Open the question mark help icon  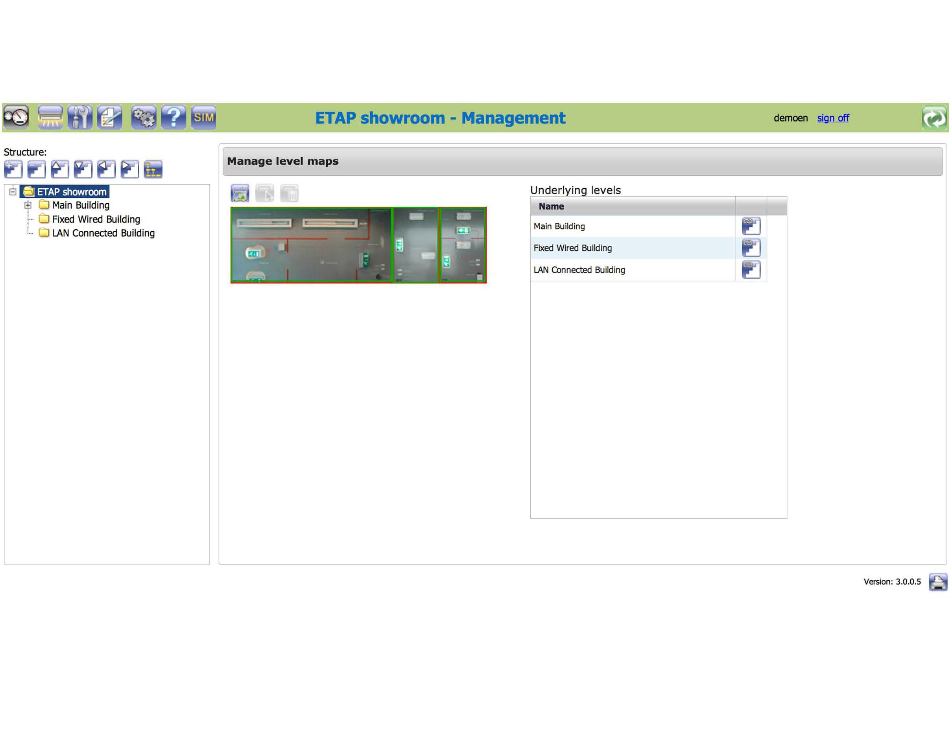click(173, 117)
